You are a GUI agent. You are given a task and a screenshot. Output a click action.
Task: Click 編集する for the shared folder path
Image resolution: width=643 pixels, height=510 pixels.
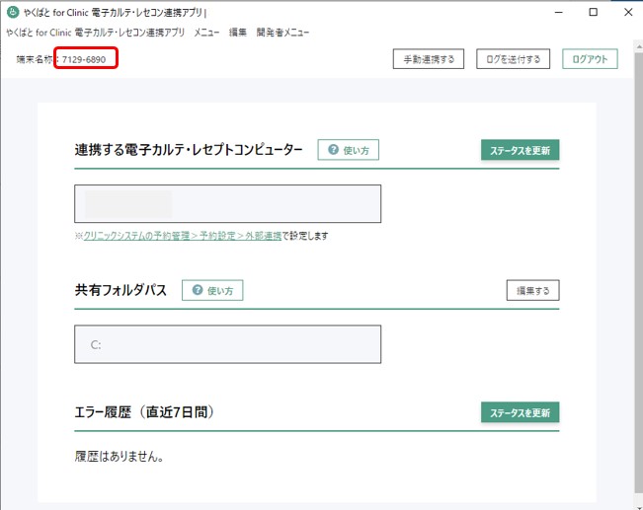(532, 290)
